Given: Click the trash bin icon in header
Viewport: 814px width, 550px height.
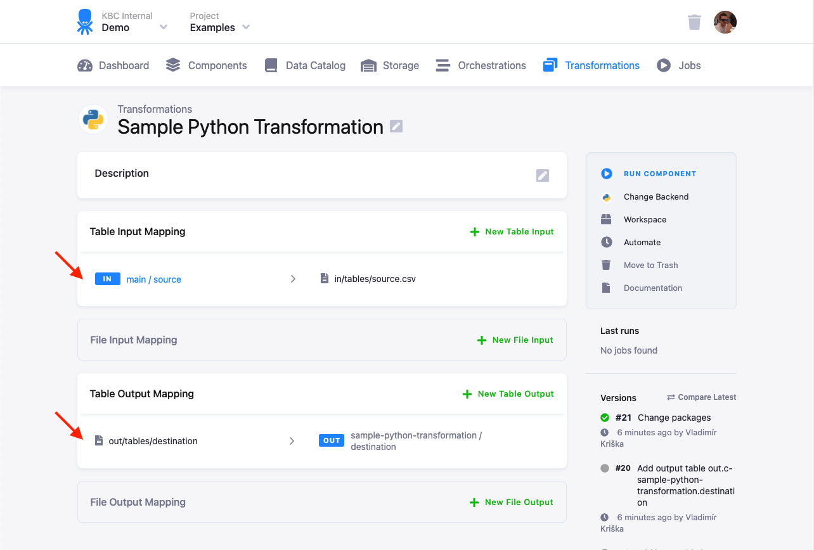Looking at the screenshot, I should 694,22.
